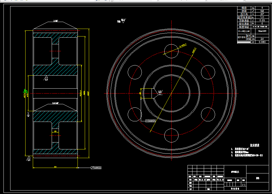
Task: Click the accuracy grade value cell
Action: pyautogui.click(x=260, y=27)
